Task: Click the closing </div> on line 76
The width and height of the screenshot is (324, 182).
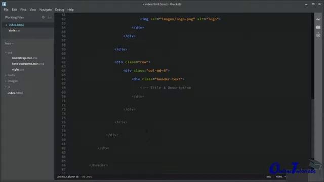Action: [x=121, y=122]
